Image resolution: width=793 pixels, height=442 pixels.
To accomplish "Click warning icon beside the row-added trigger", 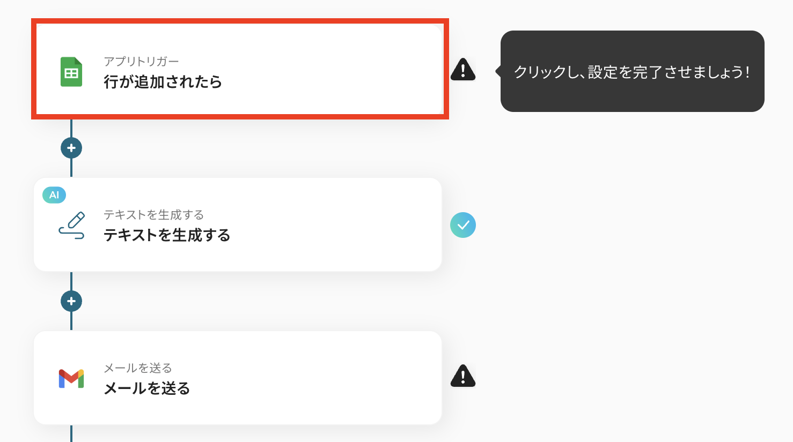I will (462, 70).
